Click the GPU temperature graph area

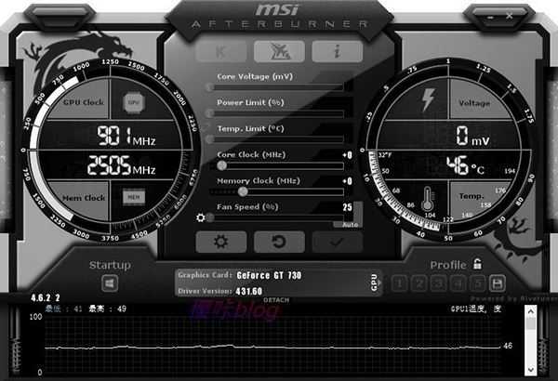tap(273, 345)
